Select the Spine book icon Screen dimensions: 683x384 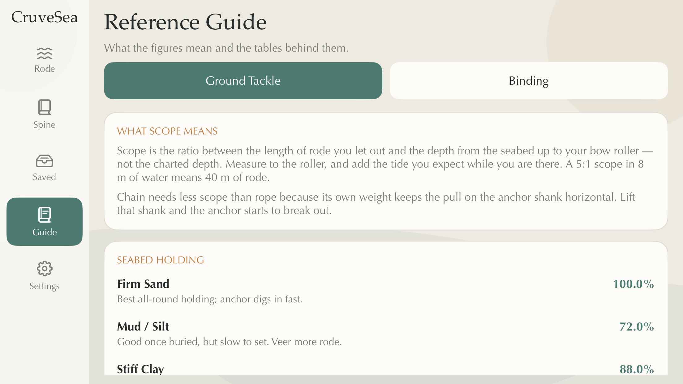pyautogui.click(x=45, y=107)
